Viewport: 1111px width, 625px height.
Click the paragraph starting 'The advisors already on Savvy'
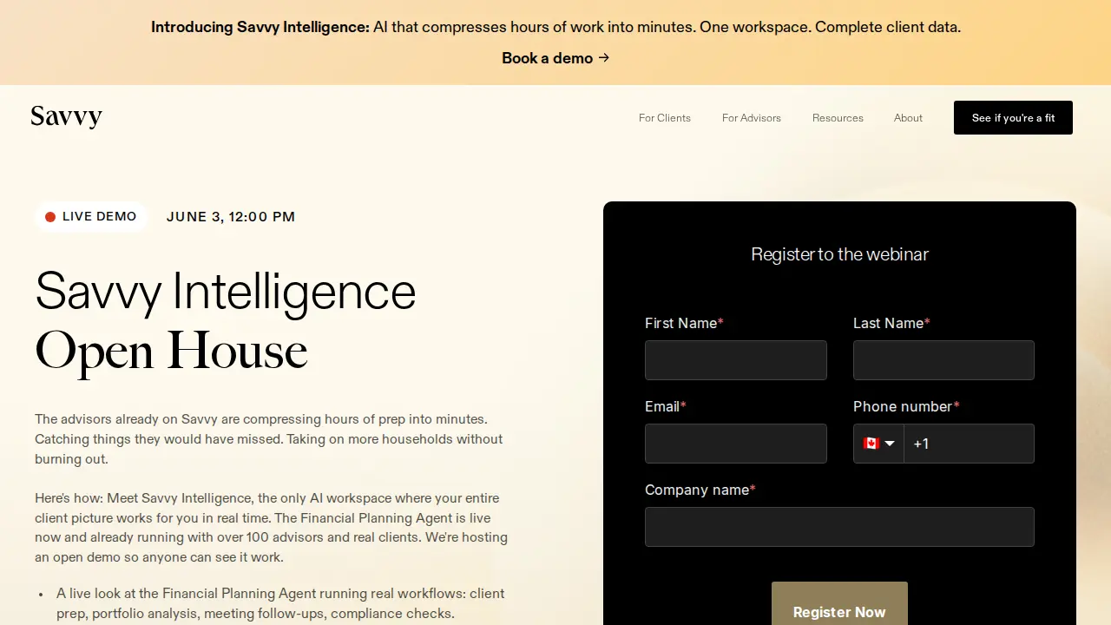(x=269, y=439)
